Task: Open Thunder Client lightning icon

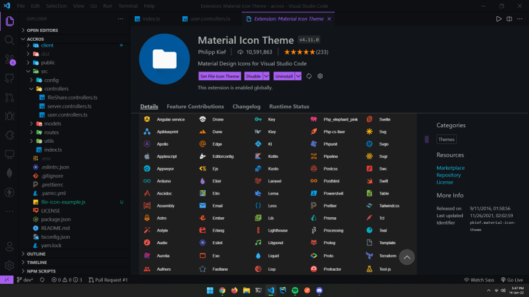Action: pos(10,192)
